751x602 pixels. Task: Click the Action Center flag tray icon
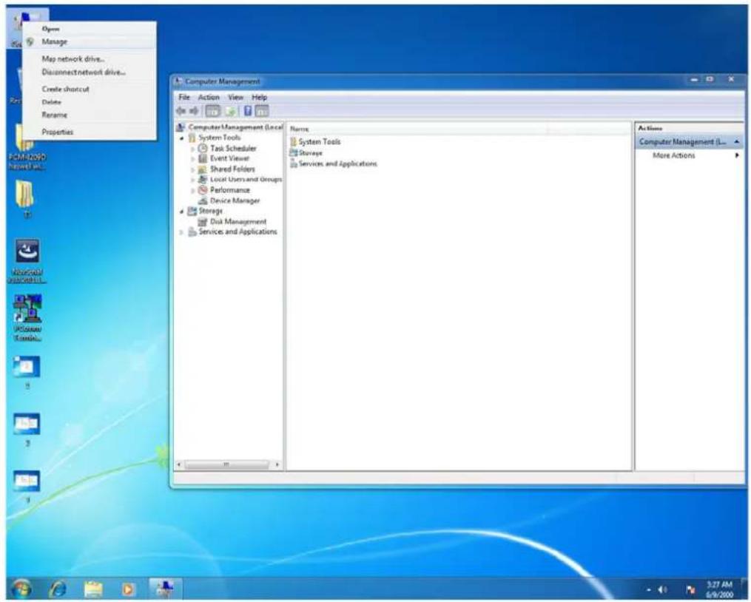point(690,590)
